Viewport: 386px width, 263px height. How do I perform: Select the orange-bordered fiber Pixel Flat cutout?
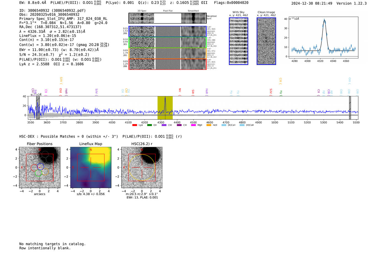(168, 53)
